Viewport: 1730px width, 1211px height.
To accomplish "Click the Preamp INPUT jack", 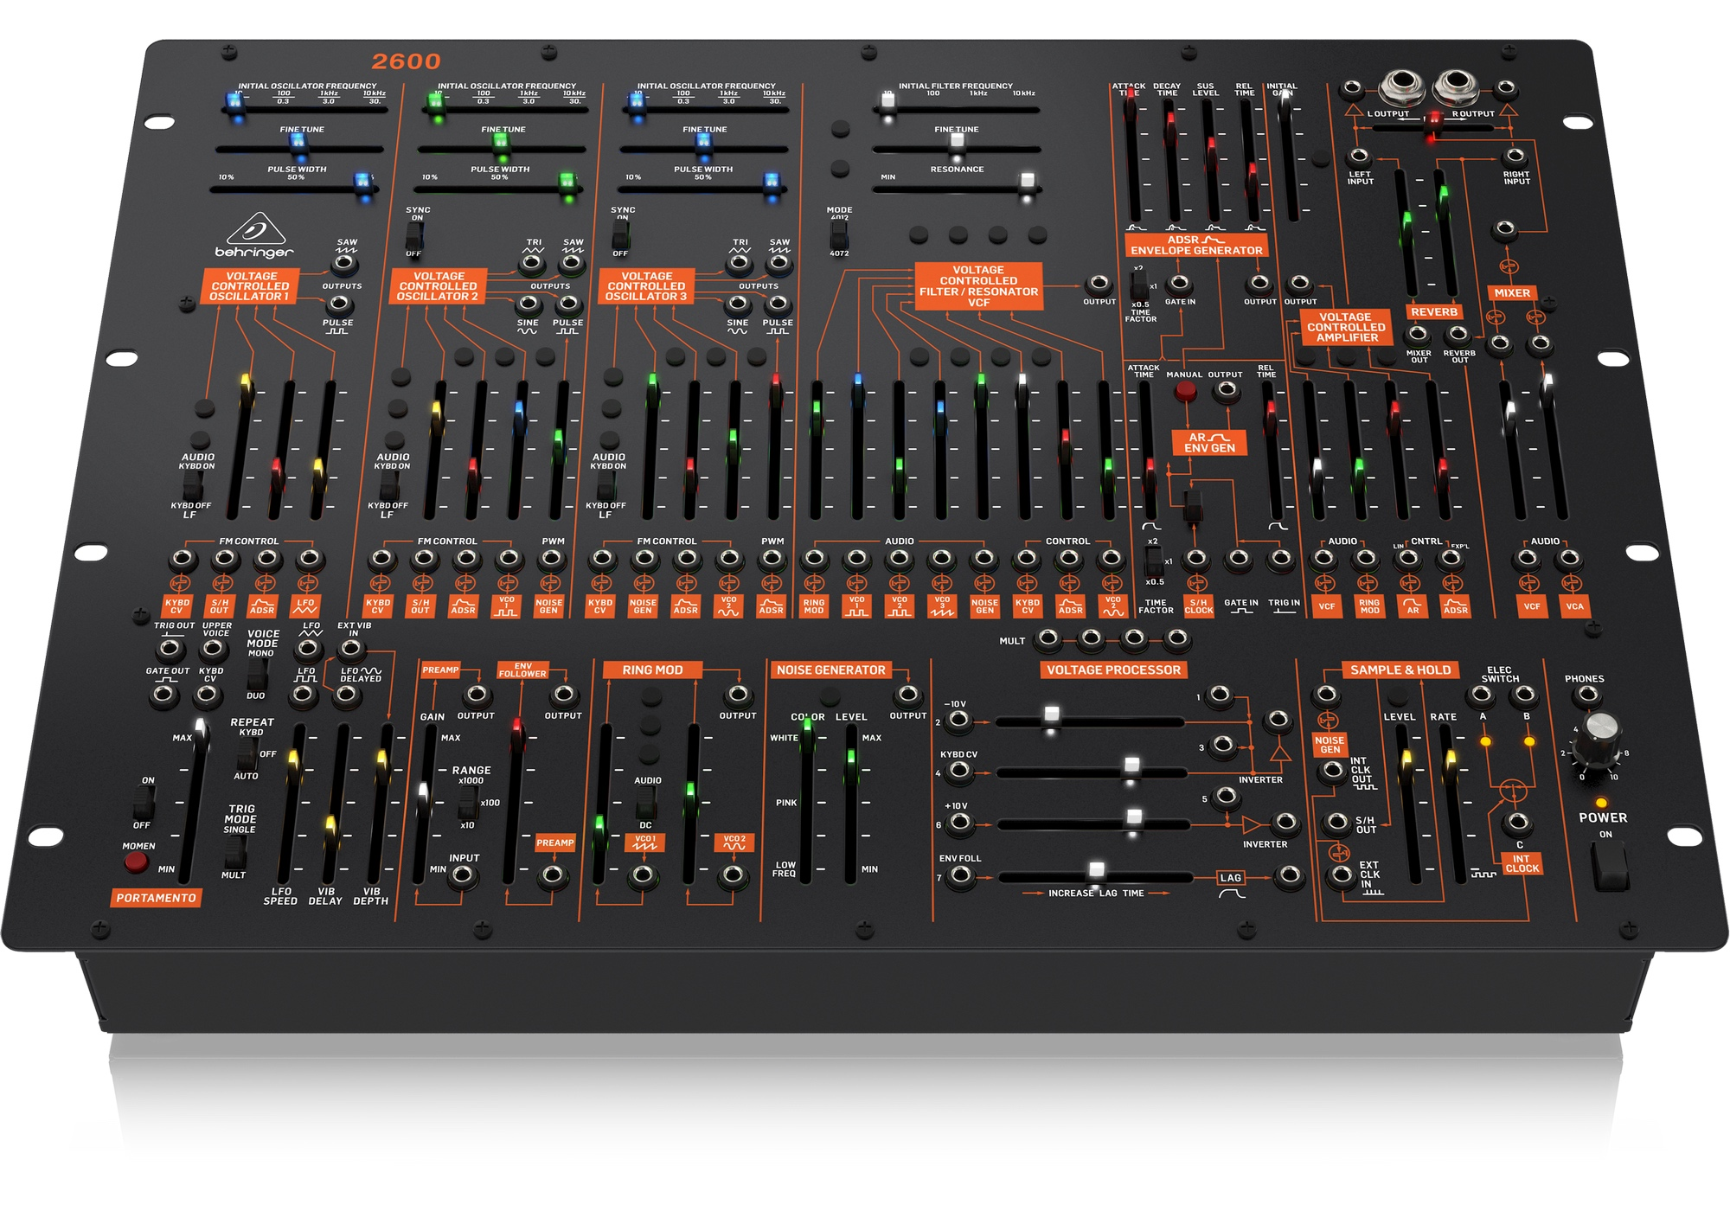I will click(x=463, y=877).
